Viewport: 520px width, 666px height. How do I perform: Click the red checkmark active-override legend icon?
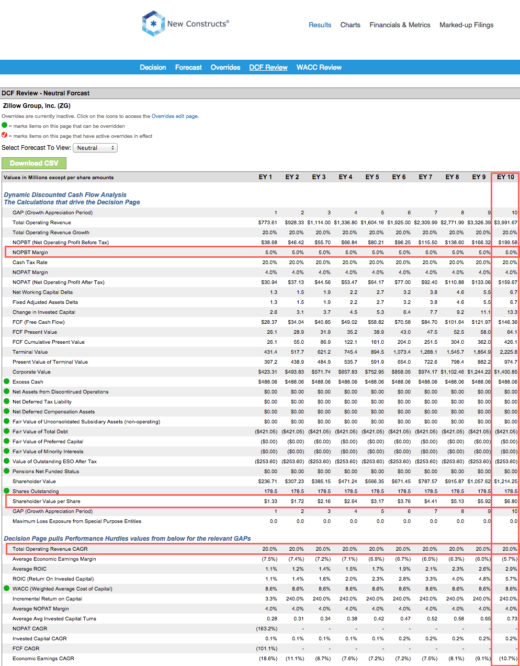[x=5, y=135]
